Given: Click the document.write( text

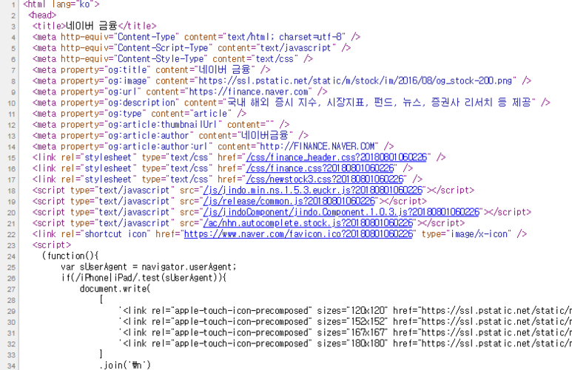Looking at the screenshot, I should coord(115,289).
